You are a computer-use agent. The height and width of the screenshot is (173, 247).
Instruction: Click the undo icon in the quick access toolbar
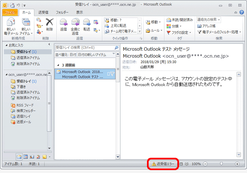click(18, 5)
